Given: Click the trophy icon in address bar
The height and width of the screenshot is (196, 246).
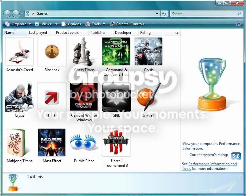Looking at the screenshot, I should (x=28, y=13).
